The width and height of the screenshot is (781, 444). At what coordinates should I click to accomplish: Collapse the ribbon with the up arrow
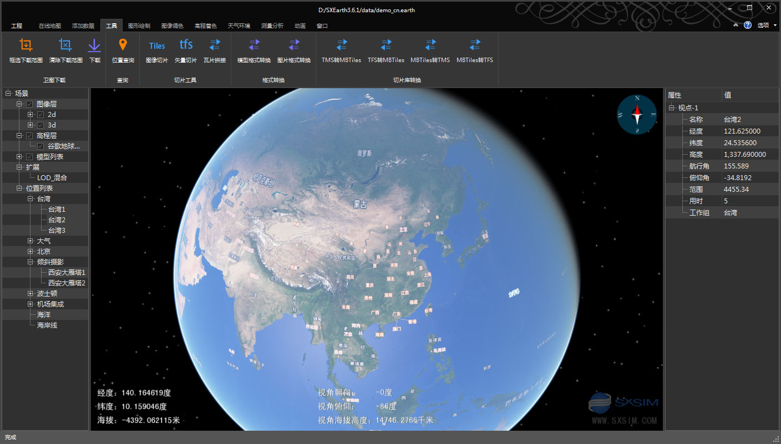[736, 25]
